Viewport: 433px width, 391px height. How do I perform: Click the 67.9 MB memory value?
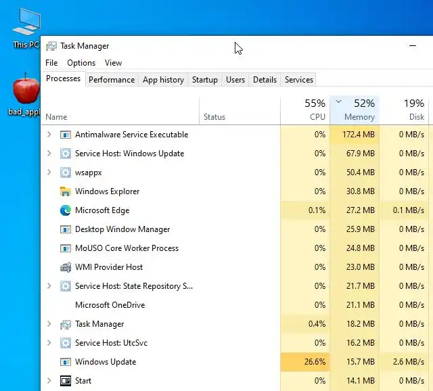point(361,154)
